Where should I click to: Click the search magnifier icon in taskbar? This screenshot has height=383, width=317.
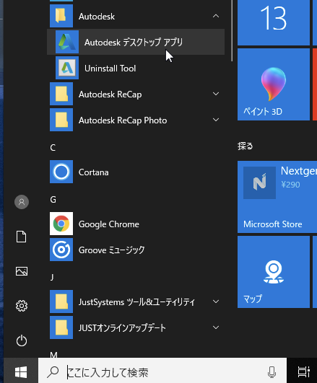click(53, 372)
